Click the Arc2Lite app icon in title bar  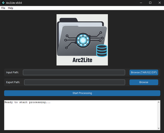click(x=3, y=3)
